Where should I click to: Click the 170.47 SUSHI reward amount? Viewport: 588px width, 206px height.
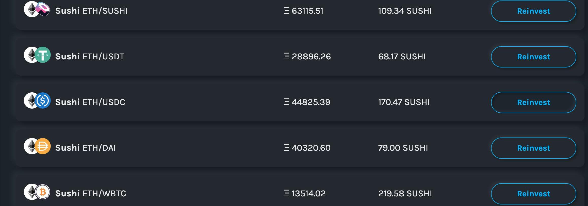404,102
